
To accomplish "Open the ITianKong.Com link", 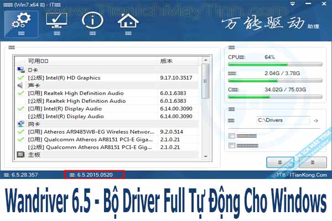I will 308,175.
